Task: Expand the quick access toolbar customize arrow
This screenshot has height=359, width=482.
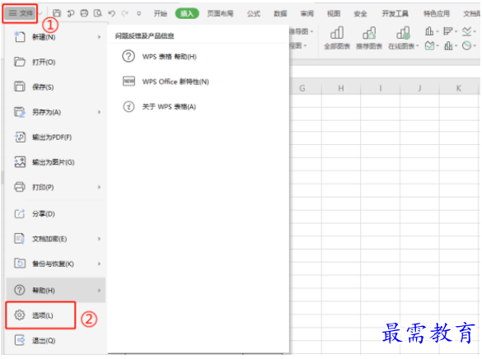Action: tap(139, 13)
